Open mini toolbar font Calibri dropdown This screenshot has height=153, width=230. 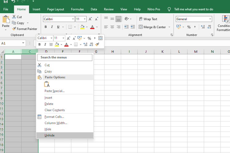51,38
